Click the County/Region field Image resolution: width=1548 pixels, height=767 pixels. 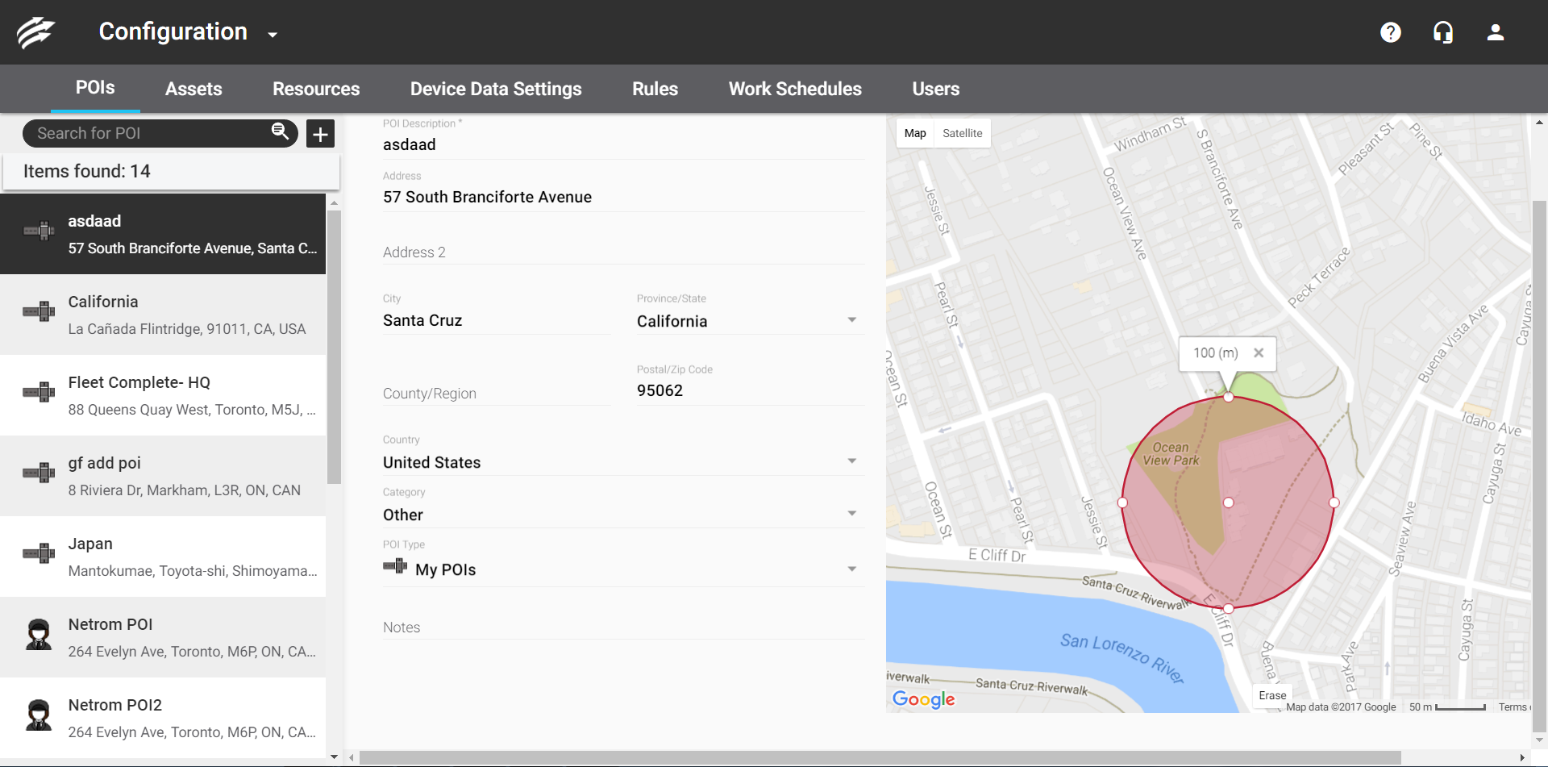pos(496,393)
